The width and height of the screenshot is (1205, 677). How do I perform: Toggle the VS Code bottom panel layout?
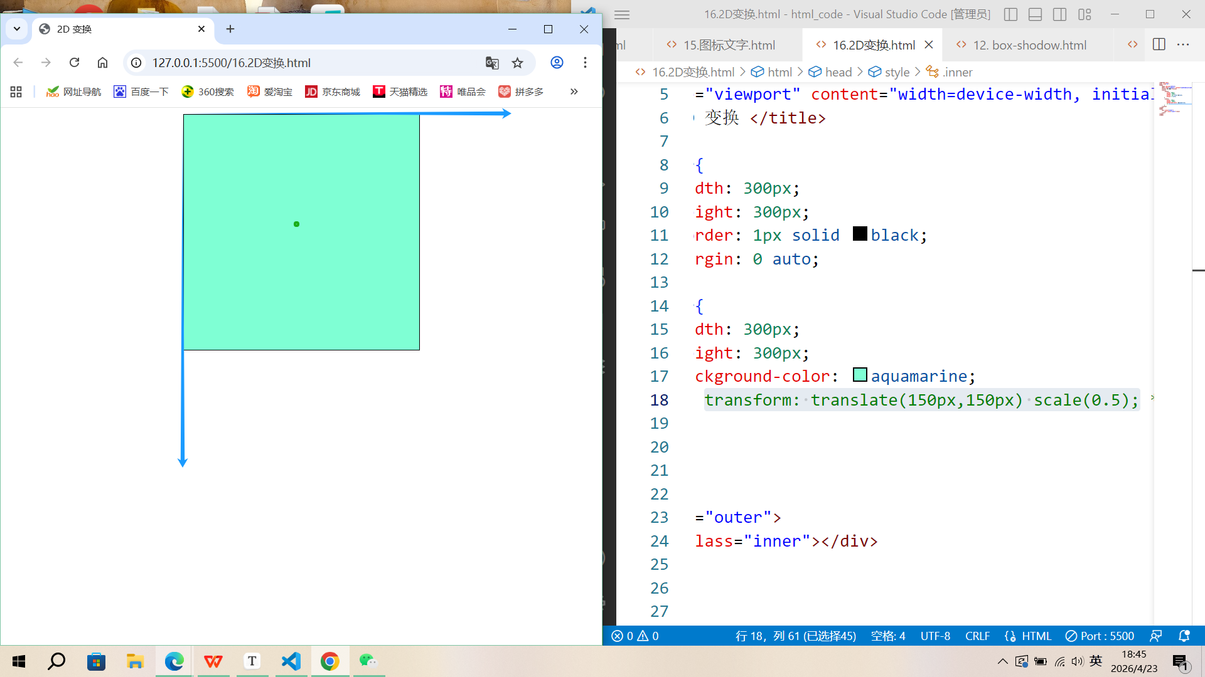point(1035,14)
